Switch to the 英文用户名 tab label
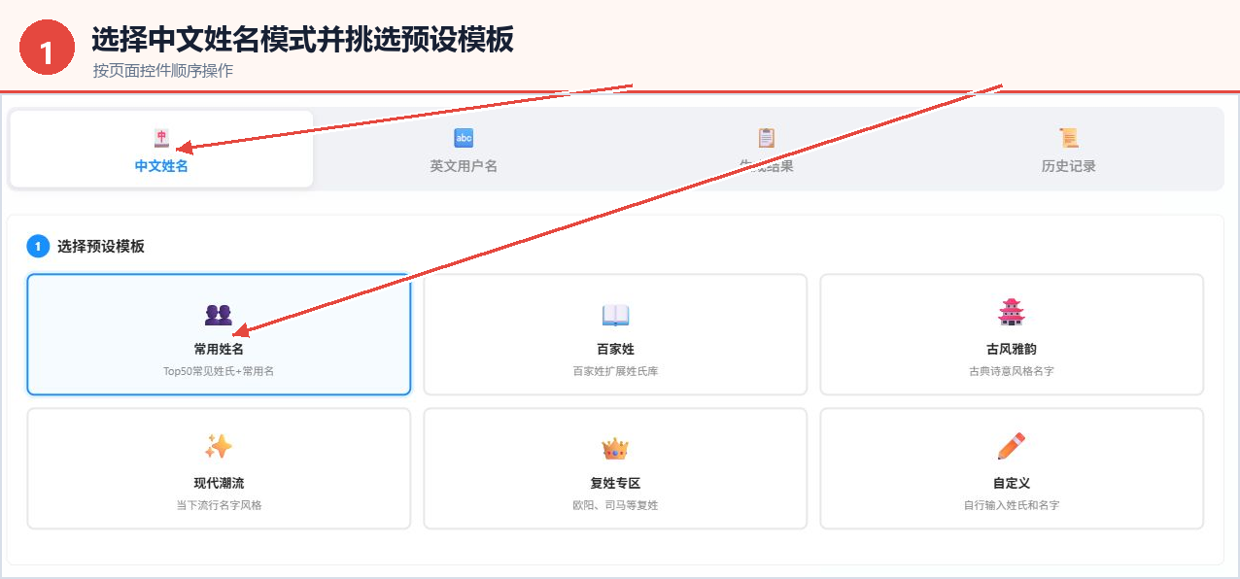Image resolution: width=1240 pixels, height=579 pixels. pyautogui.click(x=464, y=166)
